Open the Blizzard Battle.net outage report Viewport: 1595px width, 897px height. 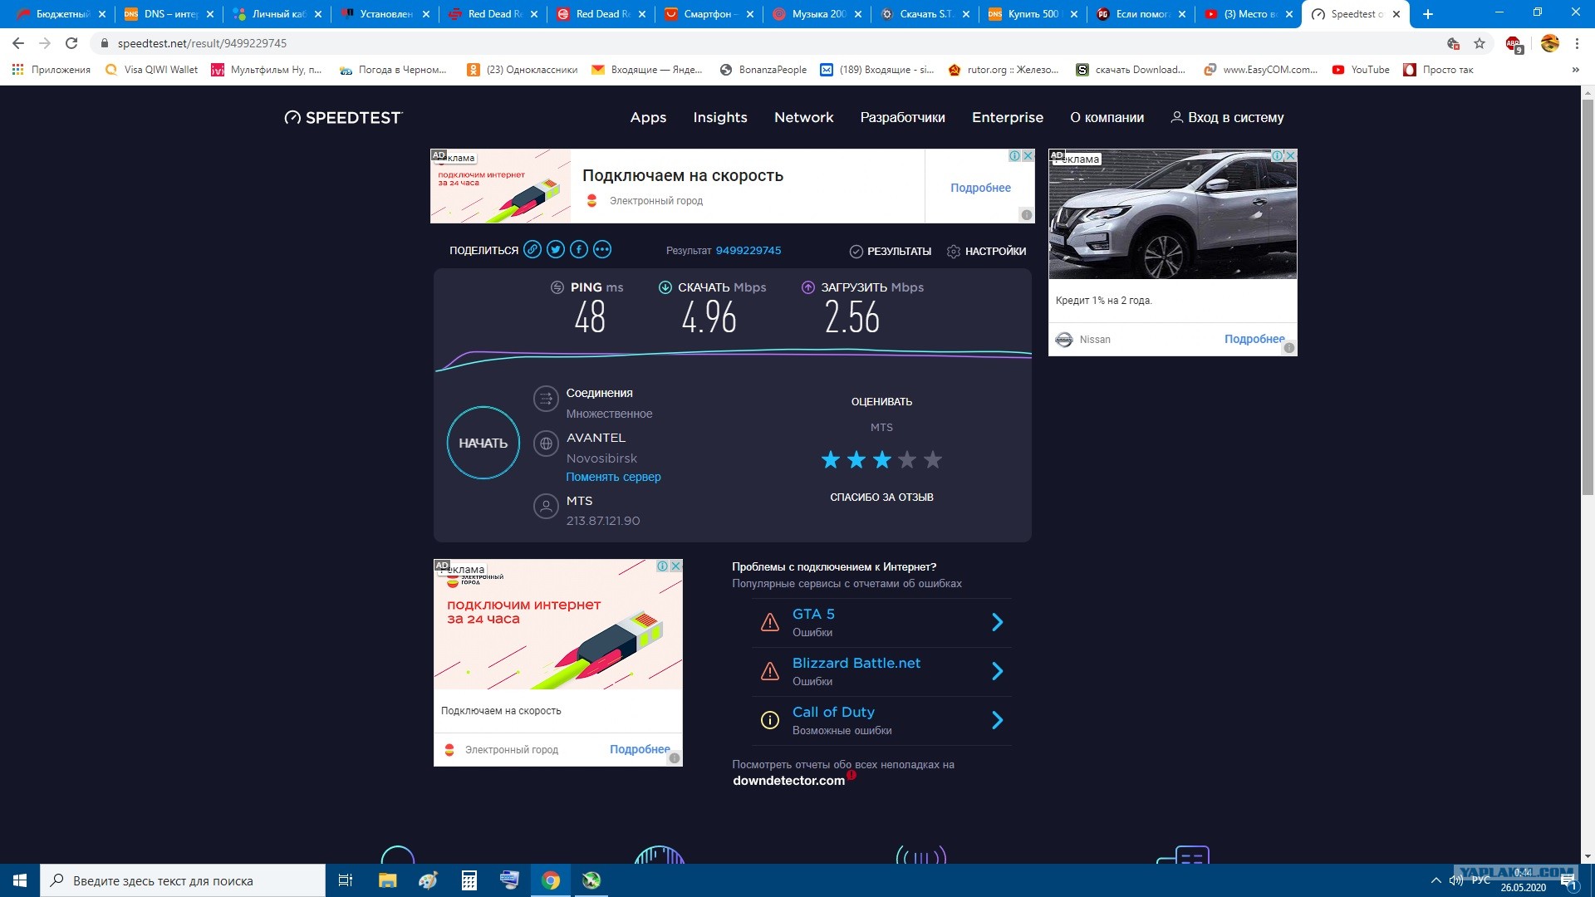[881, 672]
